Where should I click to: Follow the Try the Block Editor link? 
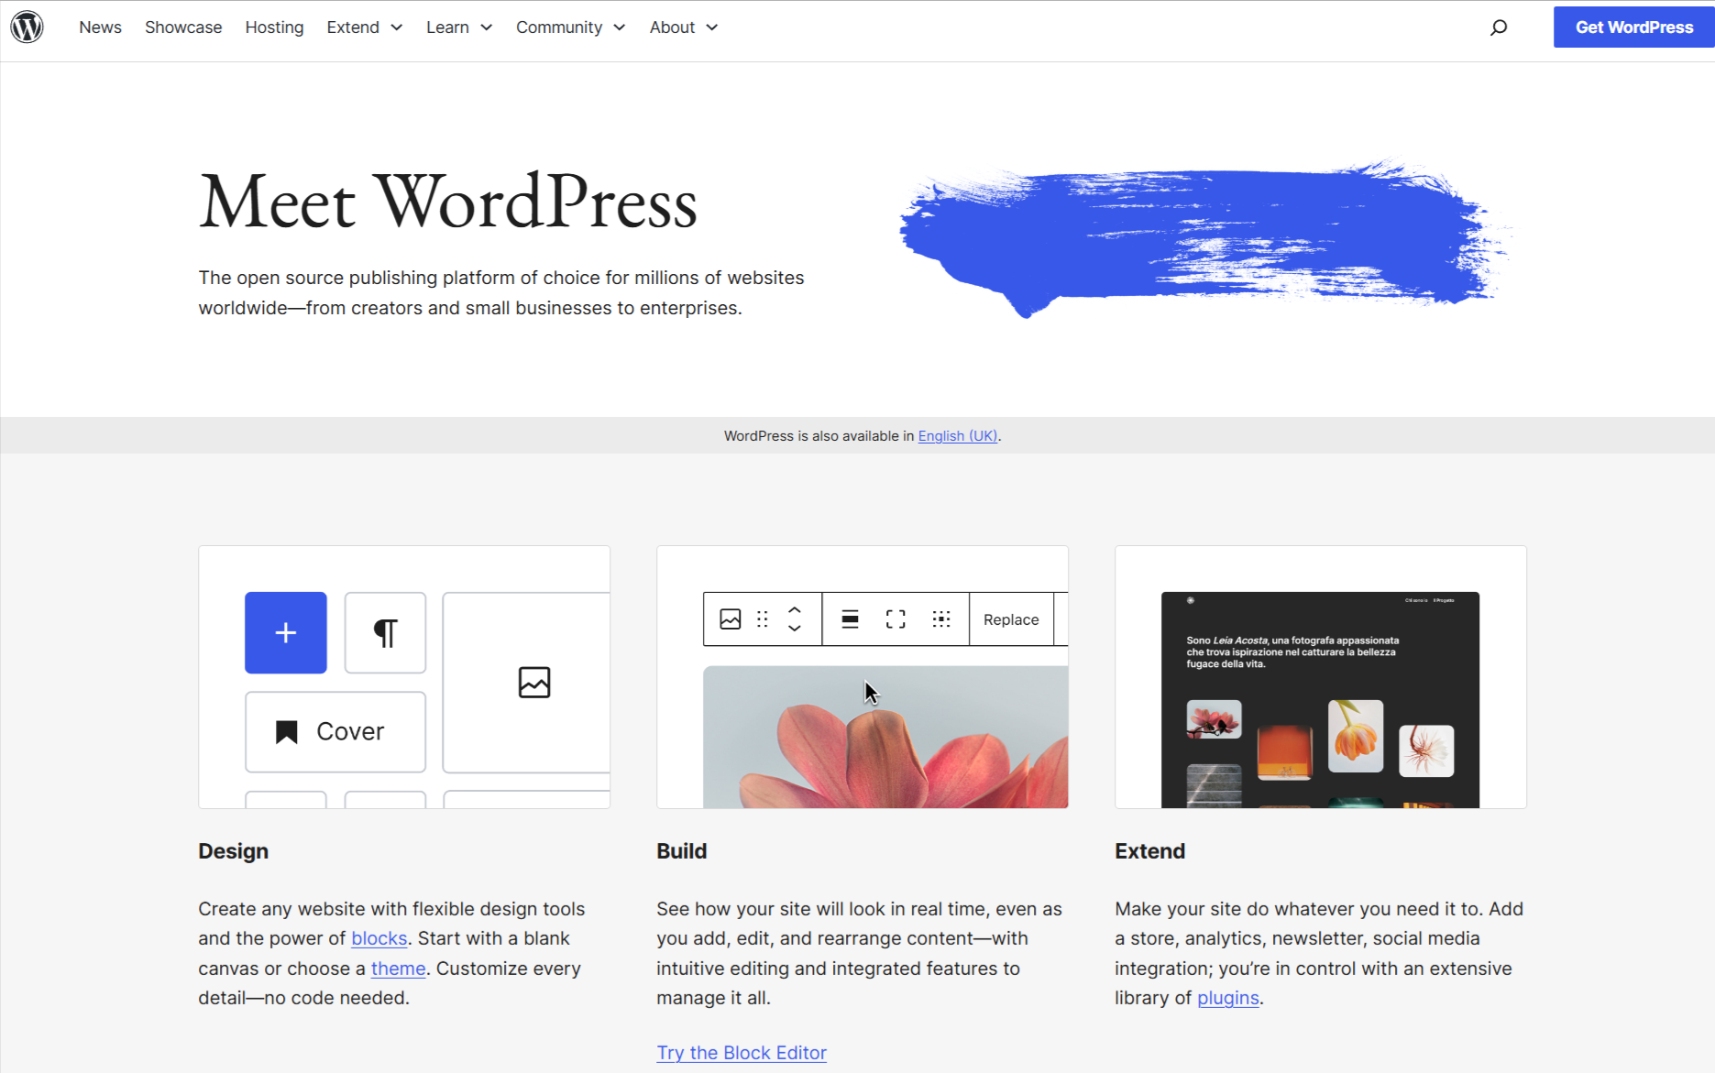pos(741,1052)
